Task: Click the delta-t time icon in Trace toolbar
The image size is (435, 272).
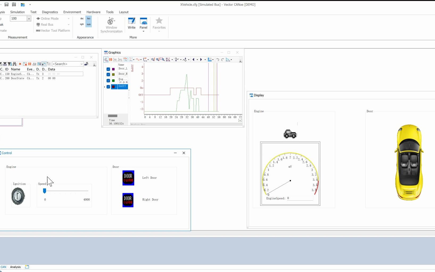Action: click(x=34, y=64)
